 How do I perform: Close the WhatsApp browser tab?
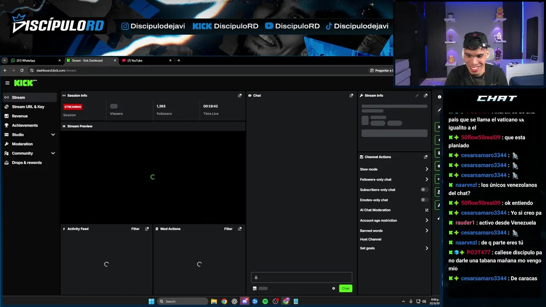60,61
